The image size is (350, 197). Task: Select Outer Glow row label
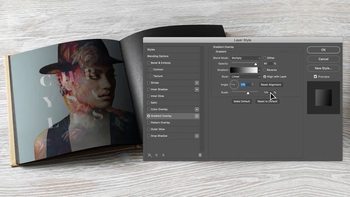pos(157,129)
